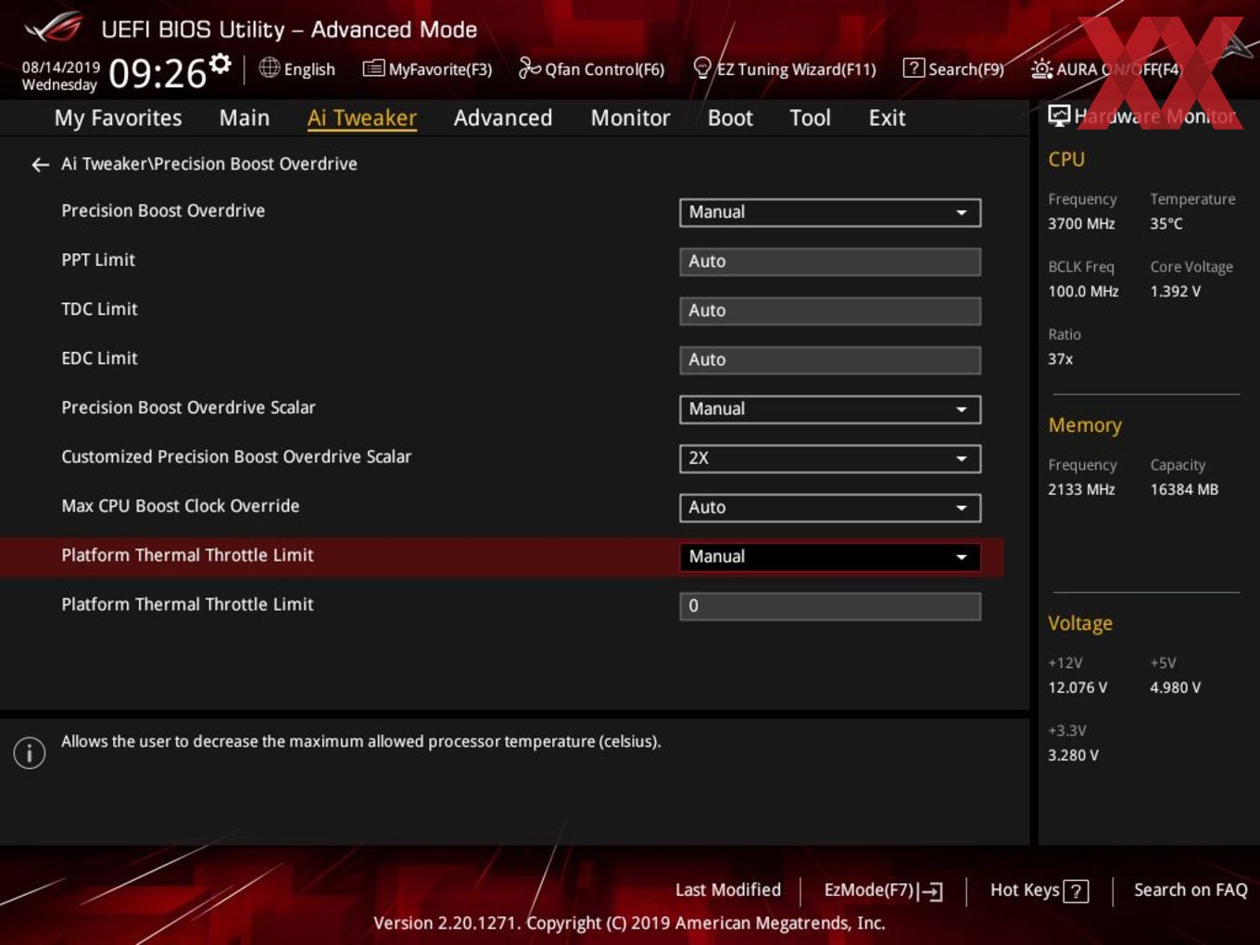Screen dimensions: 1260x945
Task: Open Customized Precision Boost Overdrive Scalar dropdown
Action: pyautogui.click(x=830, y=459)
